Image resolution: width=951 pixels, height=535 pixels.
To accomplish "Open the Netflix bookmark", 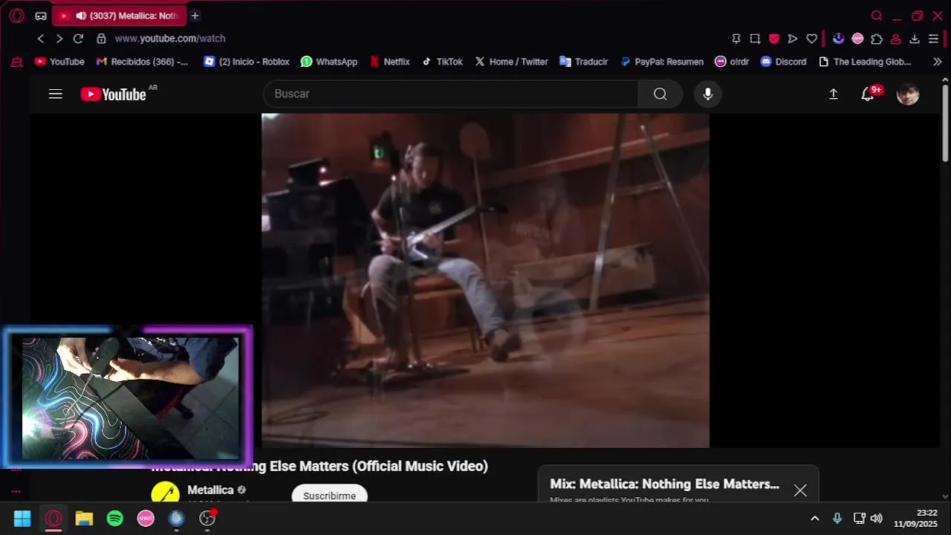I will coord(390,62).
